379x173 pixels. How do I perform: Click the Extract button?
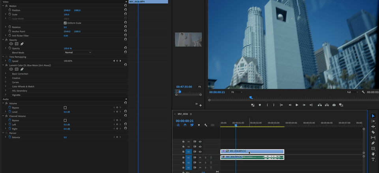(x=327, y=105)
